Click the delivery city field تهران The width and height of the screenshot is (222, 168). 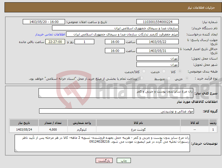coord(158,65)
